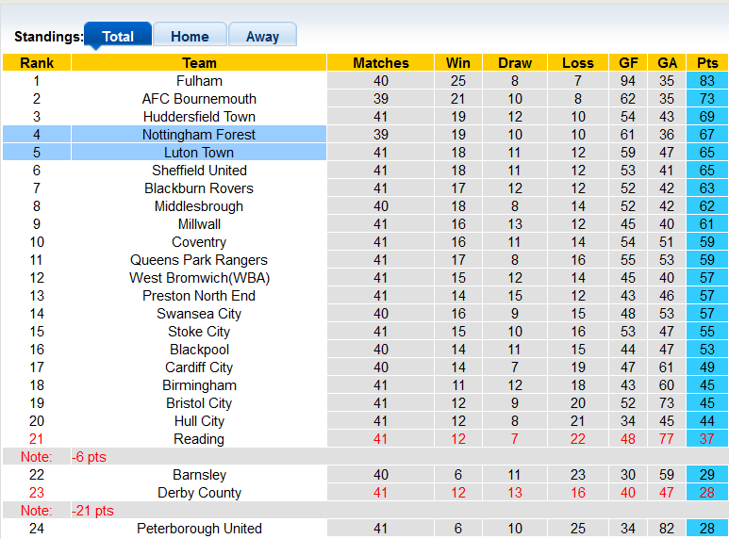The width and height of the screenshot is (729, 539).
Task: Click Fulham's 83 points cell
Action: click(706, 81)
